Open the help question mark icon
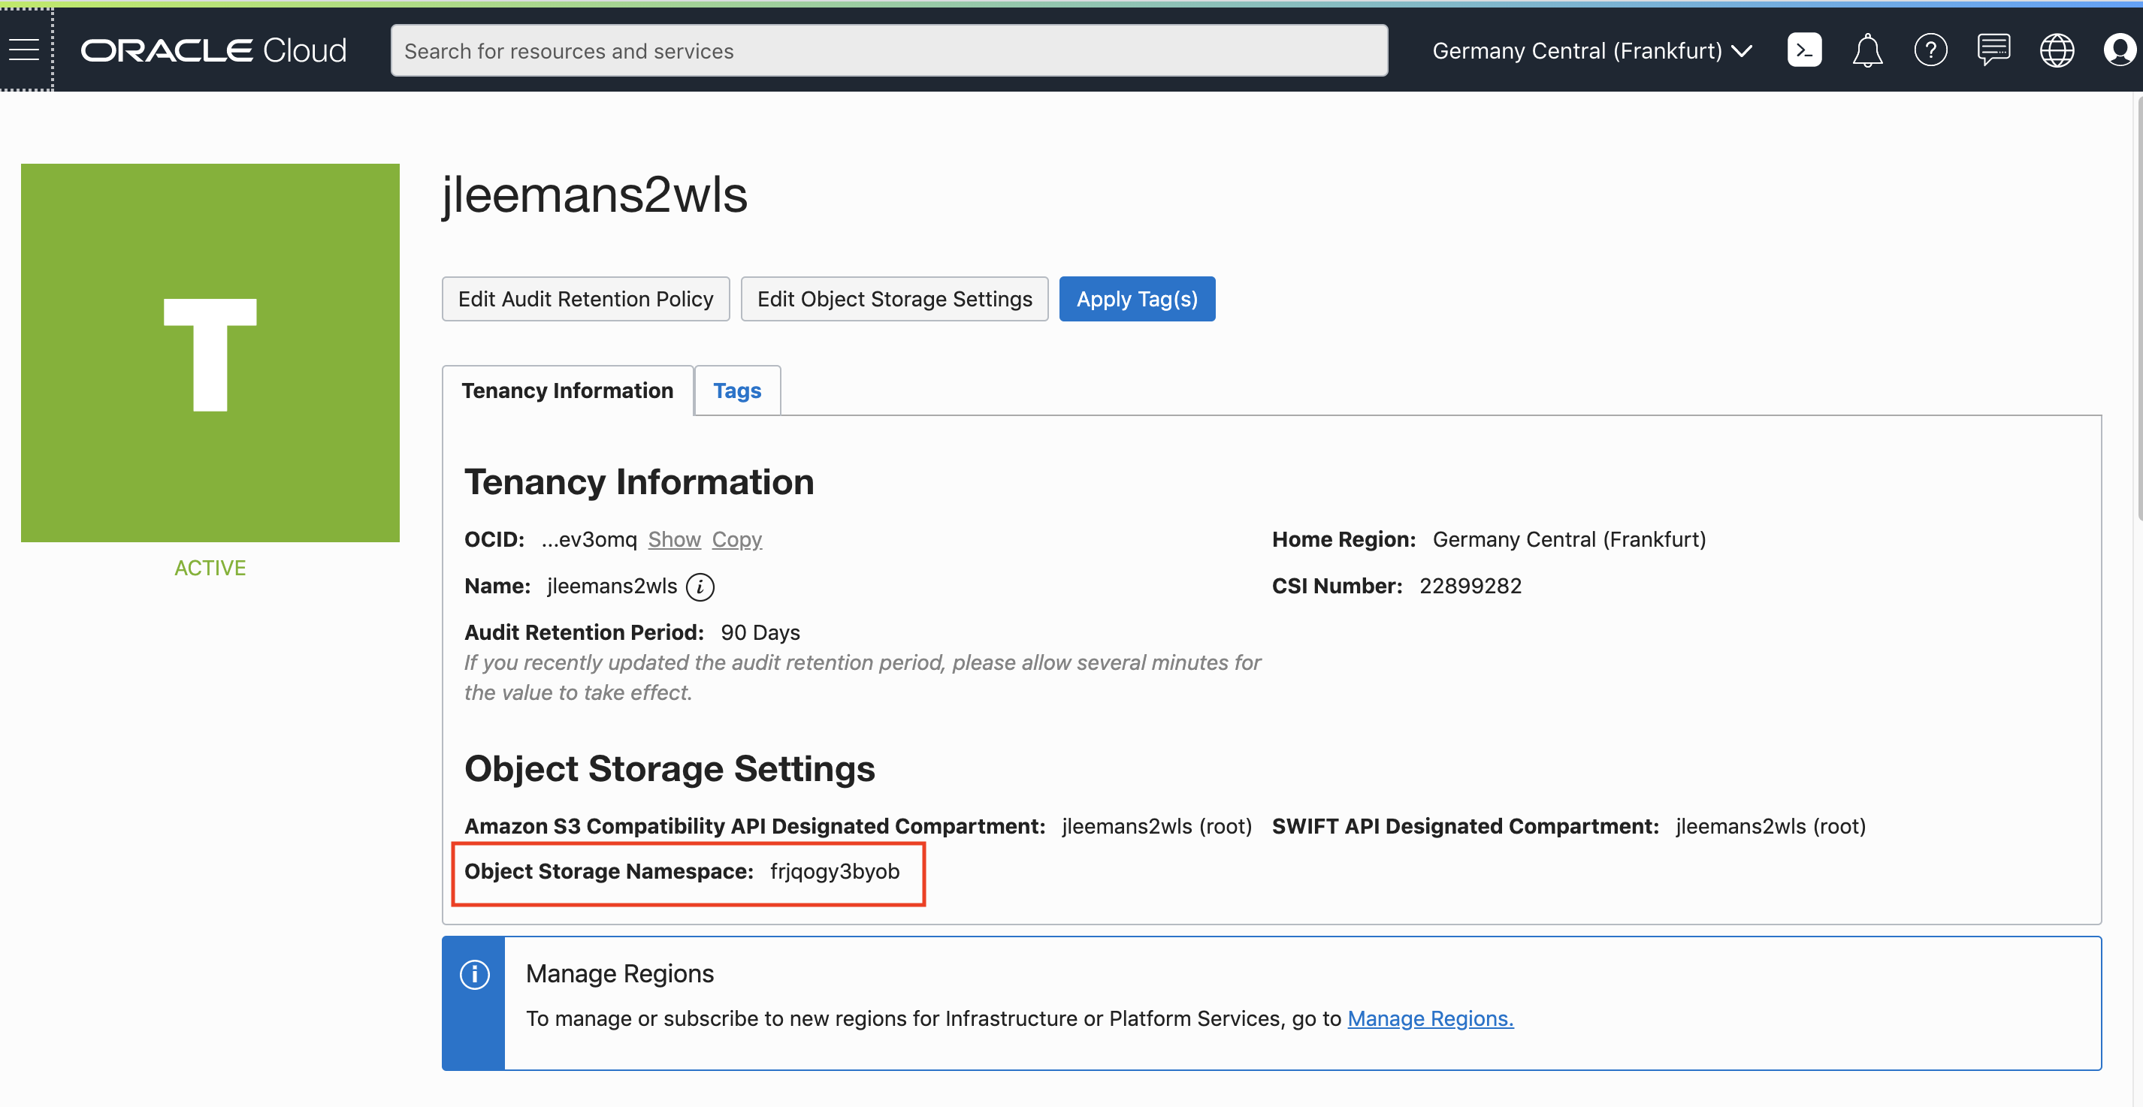 [1930, 51]
